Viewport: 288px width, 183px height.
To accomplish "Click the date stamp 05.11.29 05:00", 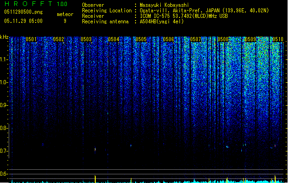I will point(23,21).
